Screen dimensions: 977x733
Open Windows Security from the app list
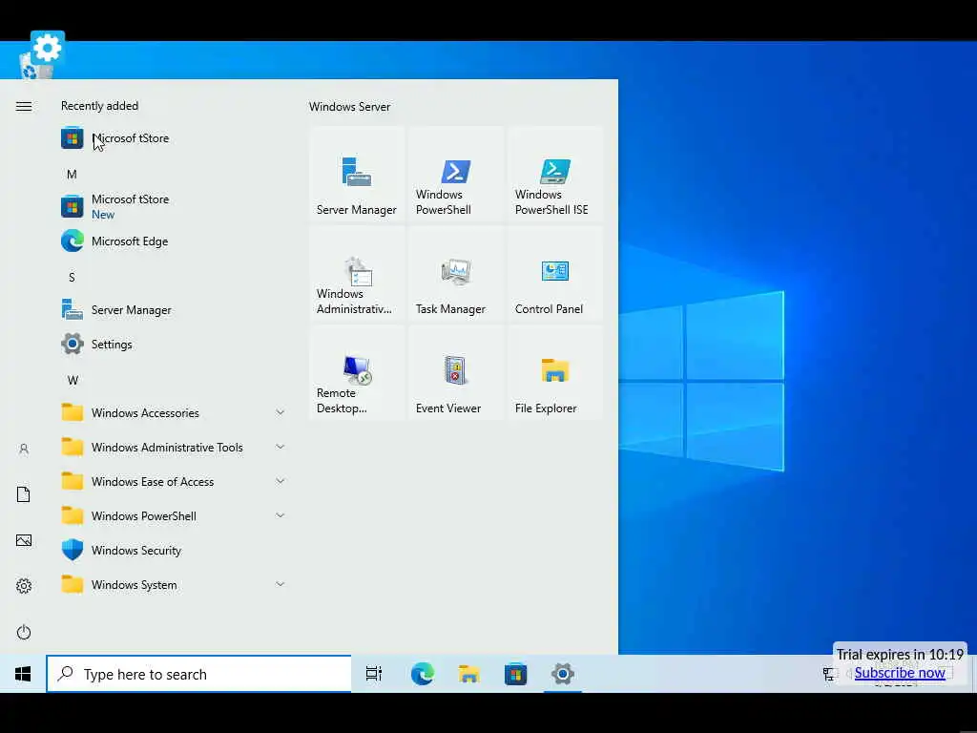click(175, 551)
